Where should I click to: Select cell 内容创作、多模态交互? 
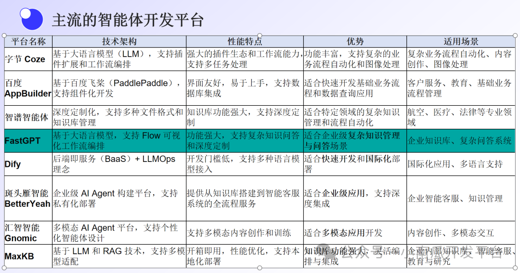click(x=461, y=233)
